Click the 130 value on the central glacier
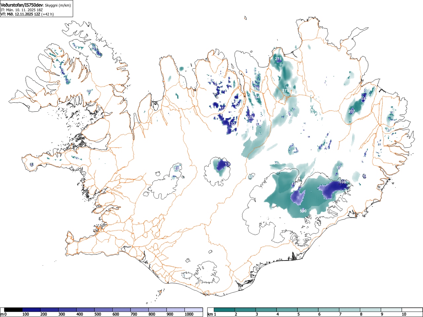Viewport: 423px width, 317px height. (x=228, y=164)
